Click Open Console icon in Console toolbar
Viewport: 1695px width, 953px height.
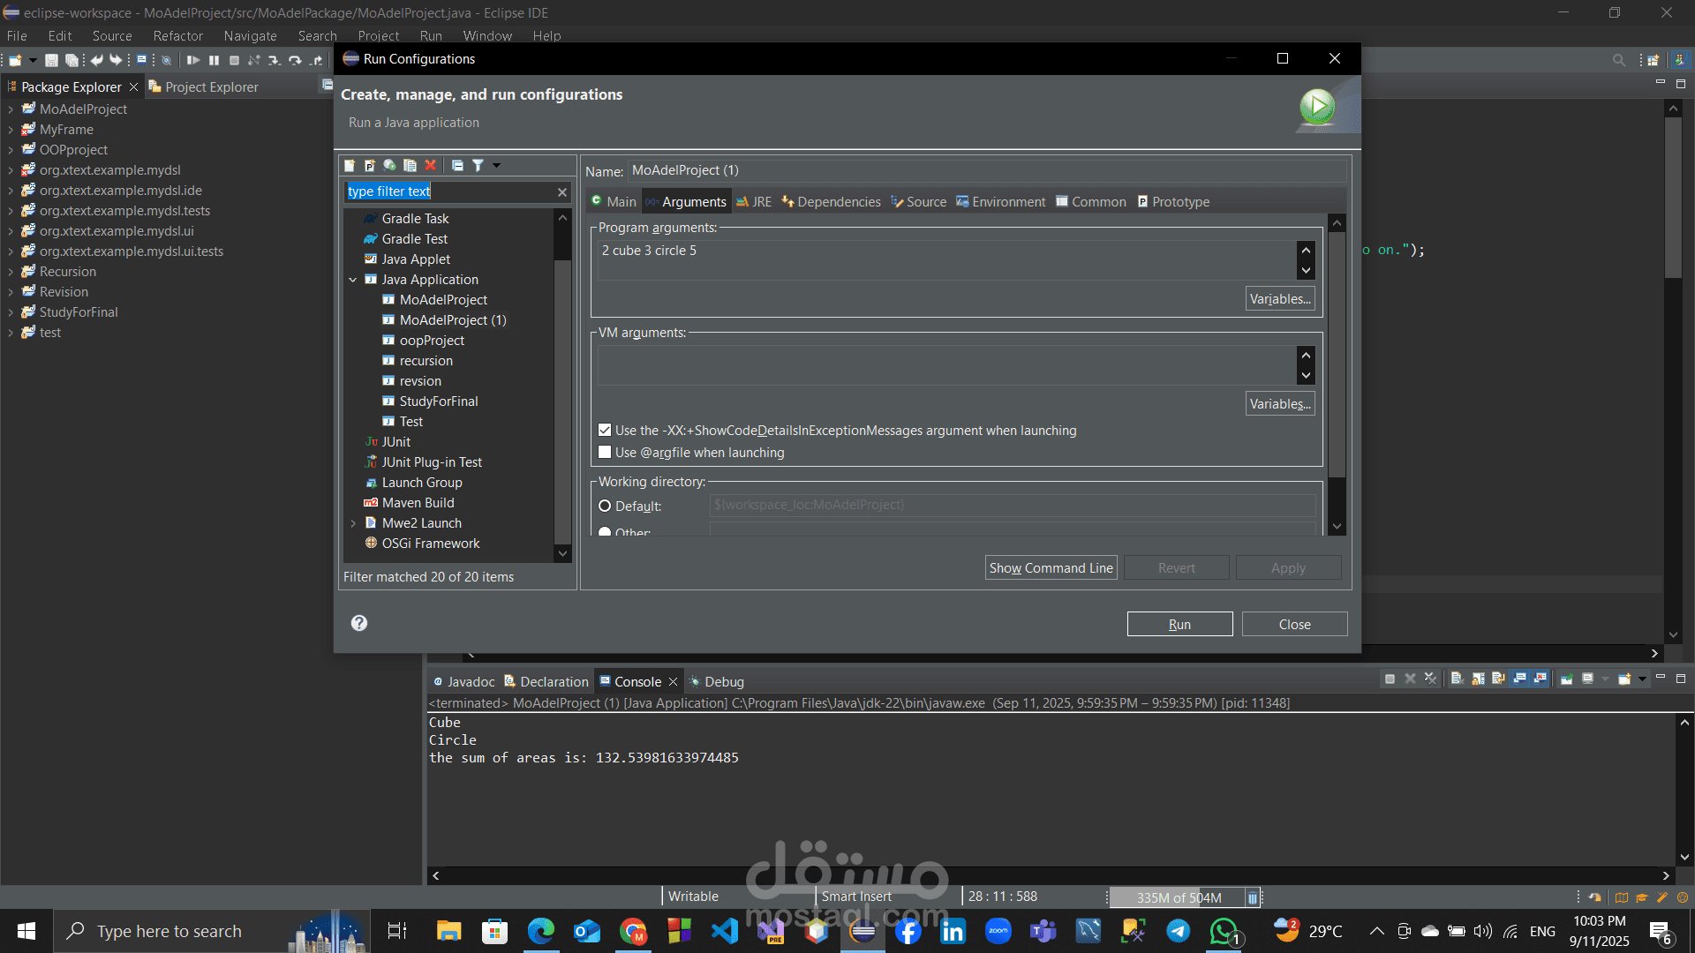click(1624, 679)
